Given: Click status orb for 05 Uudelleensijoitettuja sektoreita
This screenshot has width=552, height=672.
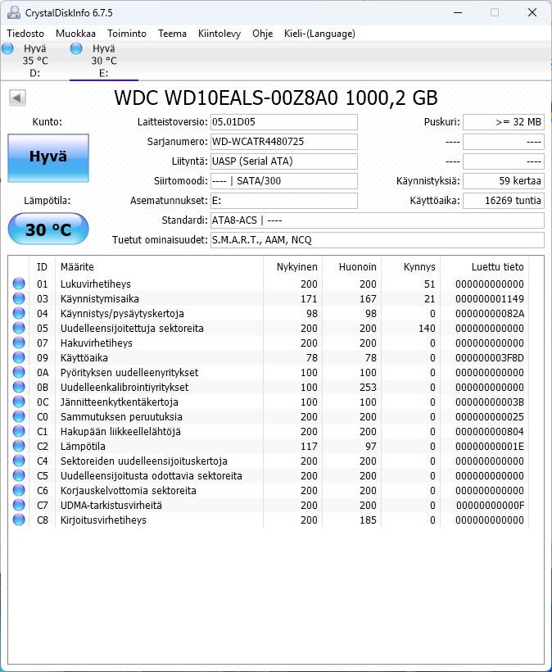Looking at the screenshot, I should click(19, 328).
